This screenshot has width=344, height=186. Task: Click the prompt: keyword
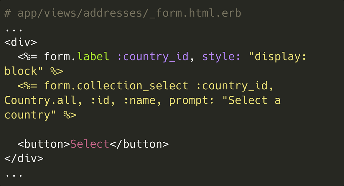191,101
